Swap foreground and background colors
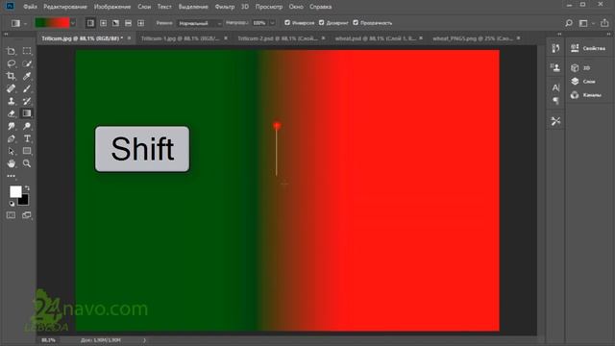The height and width of the screenshot is (346, 615). pyautogui.click(x=27, y=188)
